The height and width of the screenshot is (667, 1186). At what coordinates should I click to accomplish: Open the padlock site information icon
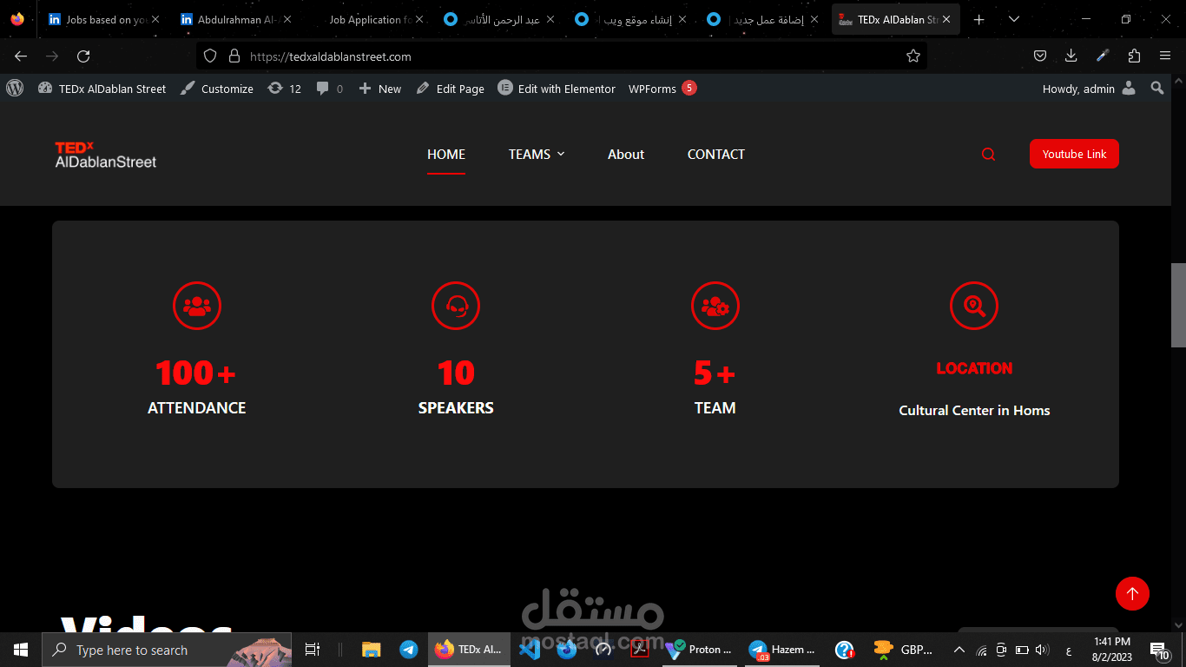(x=234, y=56)
